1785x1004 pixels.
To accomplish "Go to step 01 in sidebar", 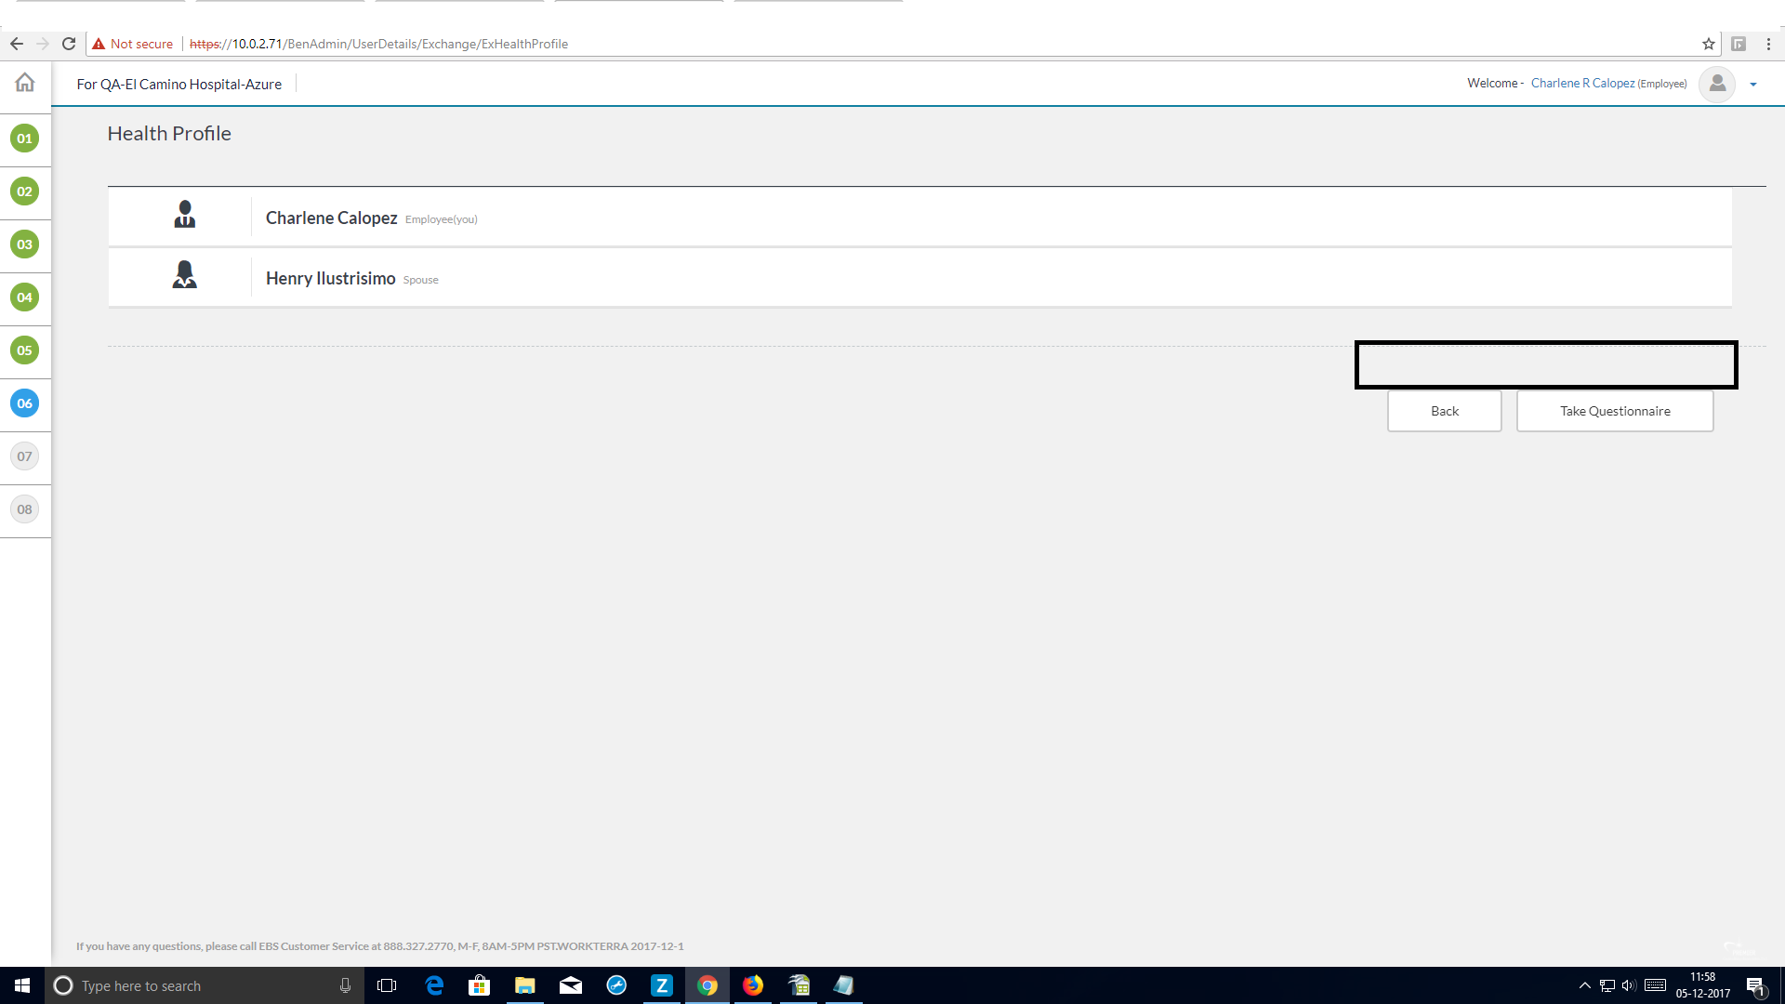I will click(x=24, y=139).
